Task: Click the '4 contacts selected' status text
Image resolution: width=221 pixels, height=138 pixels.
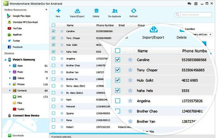Action: pyautogui.click(x=61, y=137)
